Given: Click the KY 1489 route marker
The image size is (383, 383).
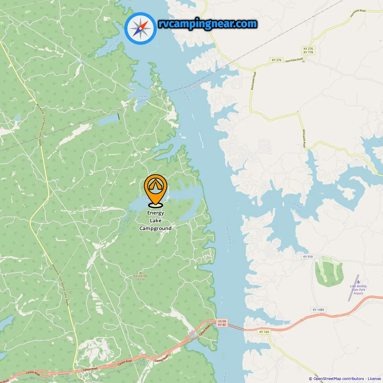Looking at the screenshot, I should [x=318, y=310].
